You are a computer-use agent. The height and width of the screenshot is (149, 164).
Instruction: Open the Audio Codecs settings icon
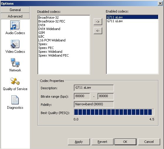15,25
